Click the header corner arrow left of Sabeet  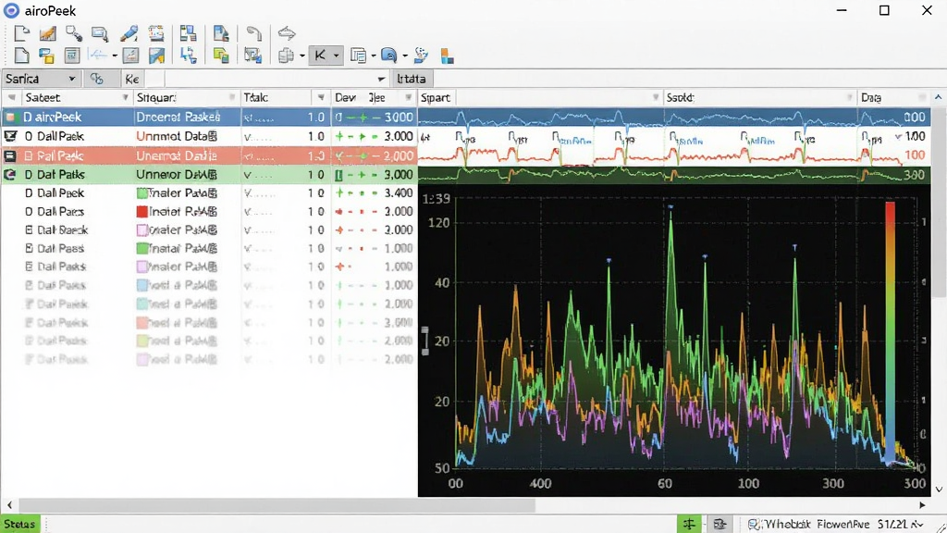point(11,97)
